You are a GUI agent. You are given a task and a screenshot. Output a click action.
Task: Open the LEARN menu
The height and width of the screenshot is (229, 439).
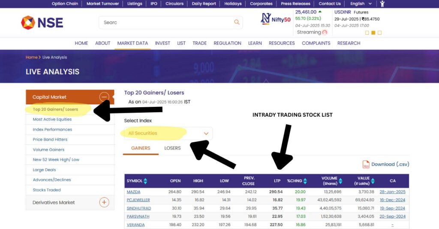(255, 43)
